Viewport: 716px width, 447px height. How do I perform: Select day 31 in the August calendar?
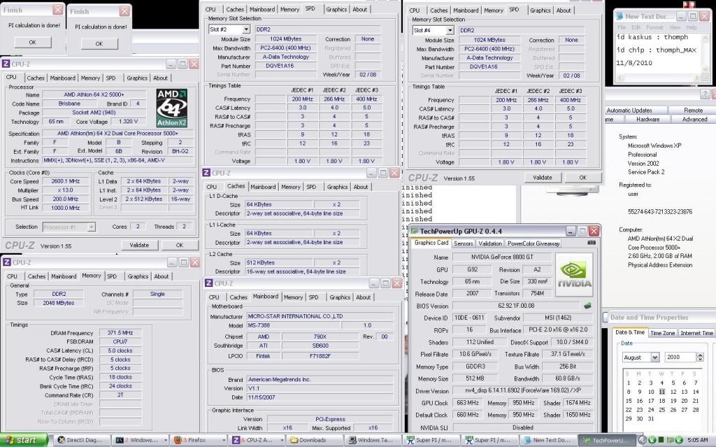point(651,418)
